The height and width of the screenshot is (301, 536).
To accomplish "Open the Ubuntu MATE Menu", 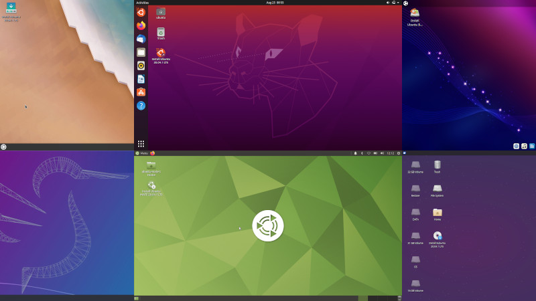I will click(141, 153).
